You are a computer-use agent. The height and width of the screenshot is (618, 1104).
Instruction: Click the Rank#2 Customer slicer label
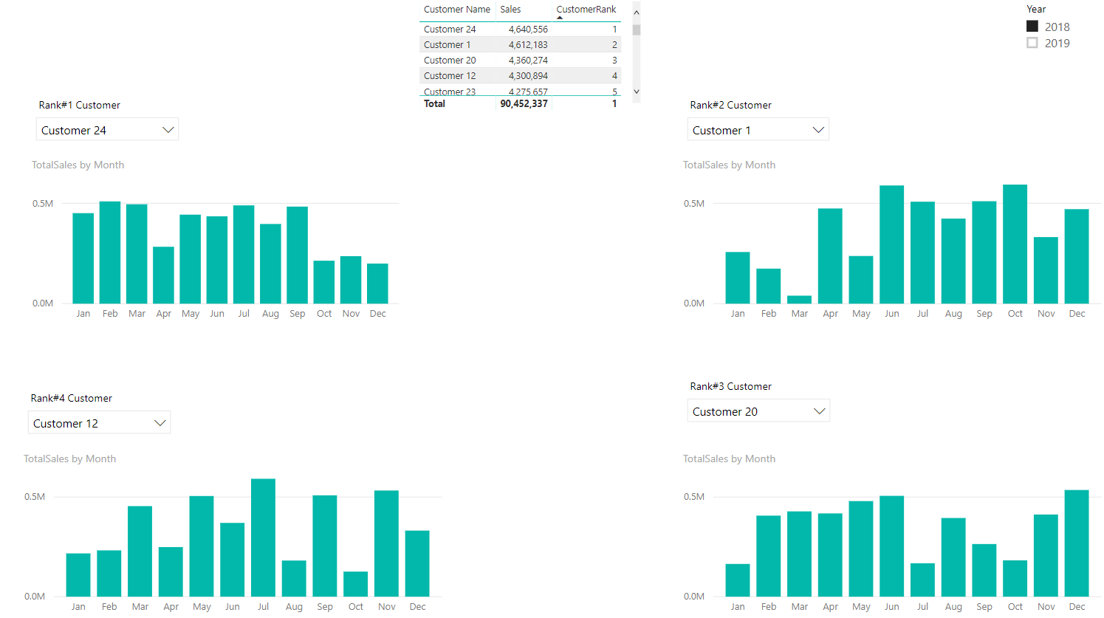pos(730,106)
